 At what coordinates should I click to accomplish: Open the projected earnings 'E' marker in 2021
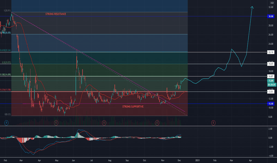(x=213, y=123)
